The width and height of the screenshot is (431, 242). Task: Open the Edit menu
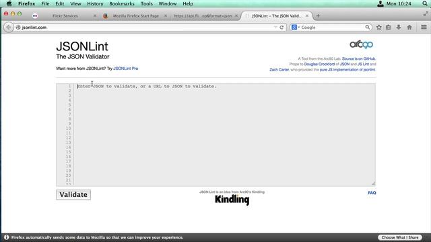60,3
